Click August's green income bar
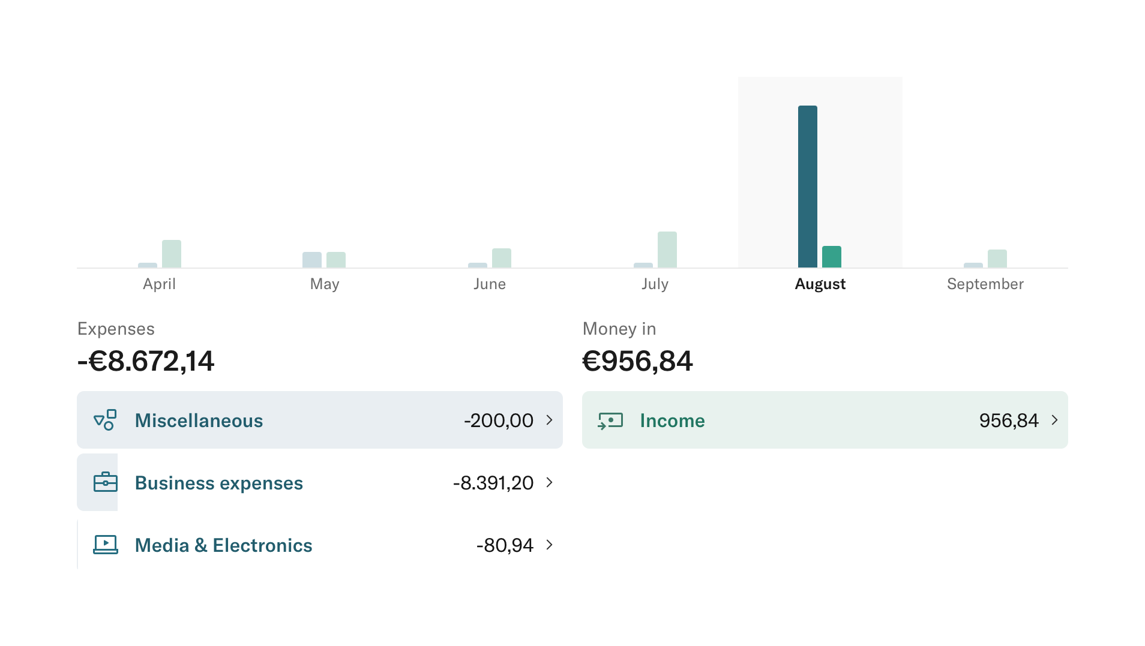Screen dimensions: 1145x646 [x=831, y=257]
